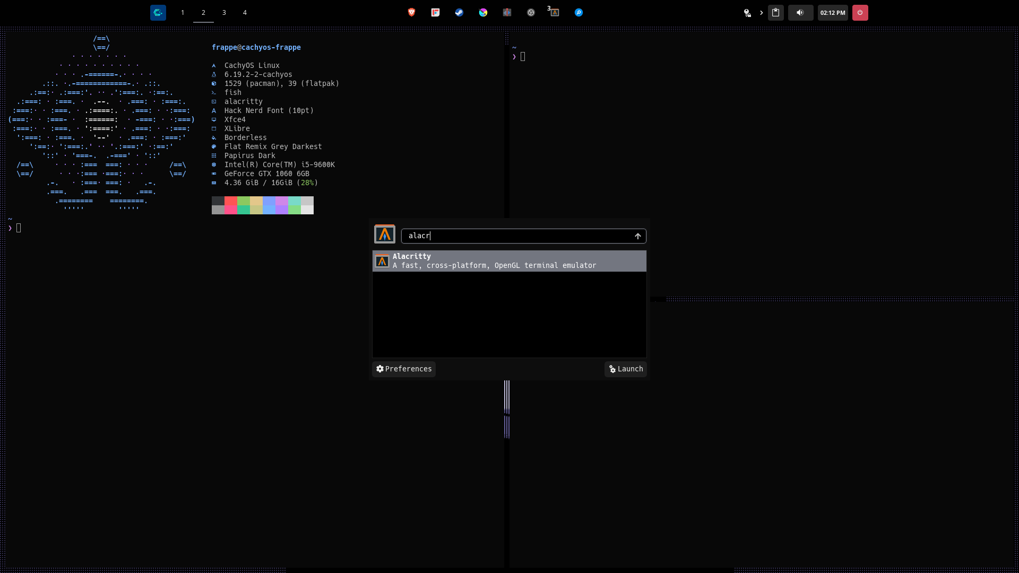Viewport: 1019px width, 573px height.
Task: Switch to workspace 1
Action: [183, 12]
